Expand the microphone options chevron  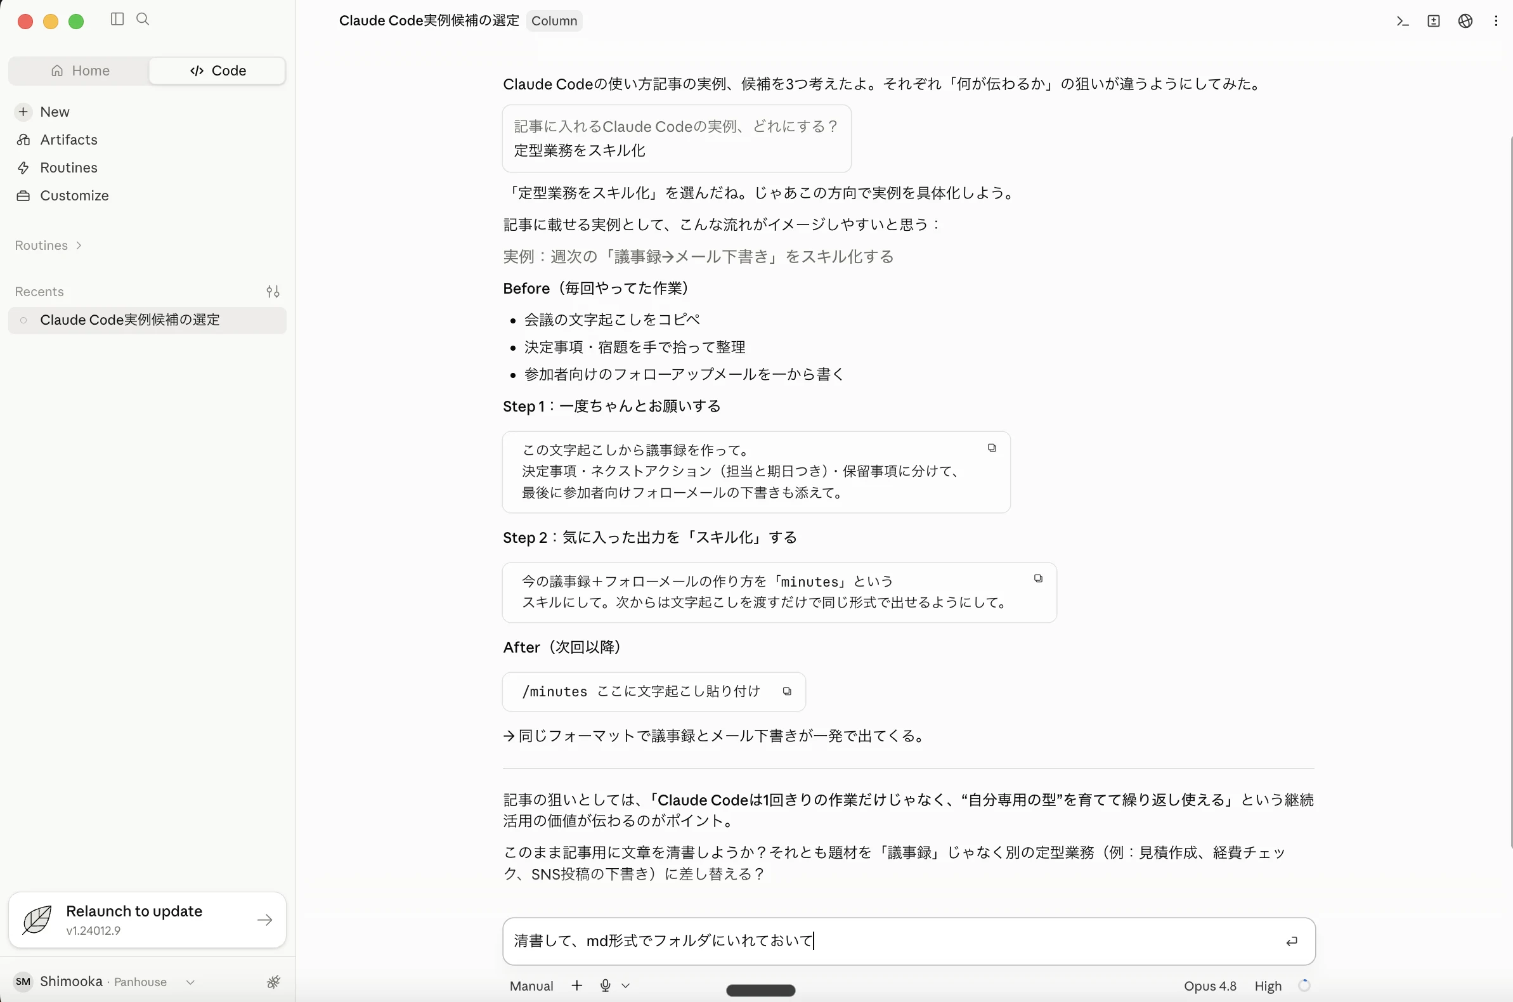[x=625, y=986]
